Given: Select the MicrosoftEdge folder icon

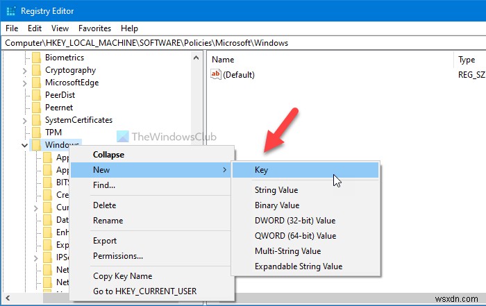Looking at the screenshot, I should [37, 83].
